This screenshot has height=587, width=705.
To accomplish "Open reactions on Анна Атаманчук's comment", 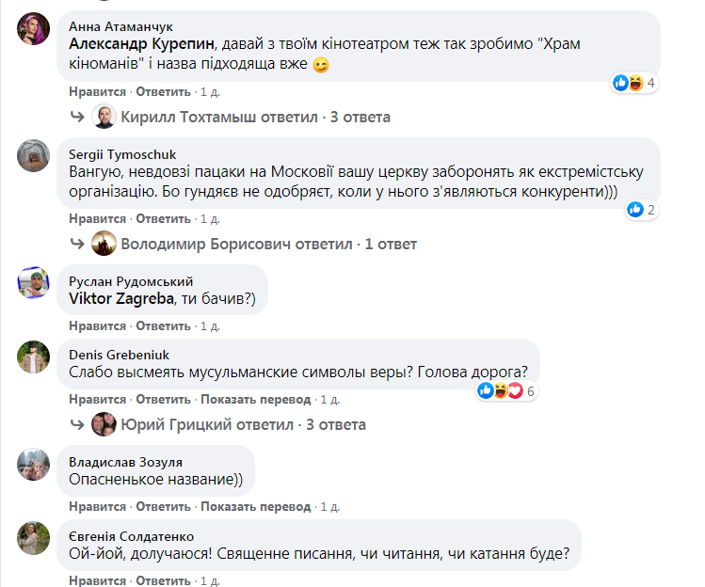I will [x=633, y=83].
